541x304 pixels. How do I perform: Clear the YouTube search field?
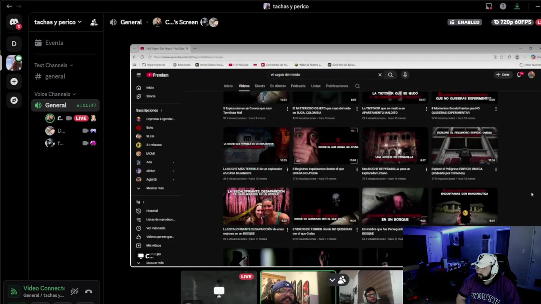380,75
